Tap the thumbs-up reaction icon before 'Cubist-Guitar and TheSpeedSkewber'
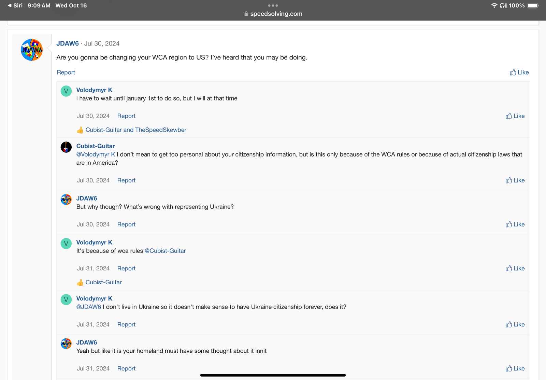 tap(80, 130)
